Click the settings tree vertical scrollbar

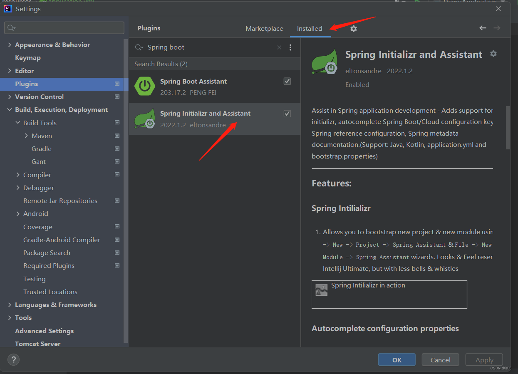126,191
